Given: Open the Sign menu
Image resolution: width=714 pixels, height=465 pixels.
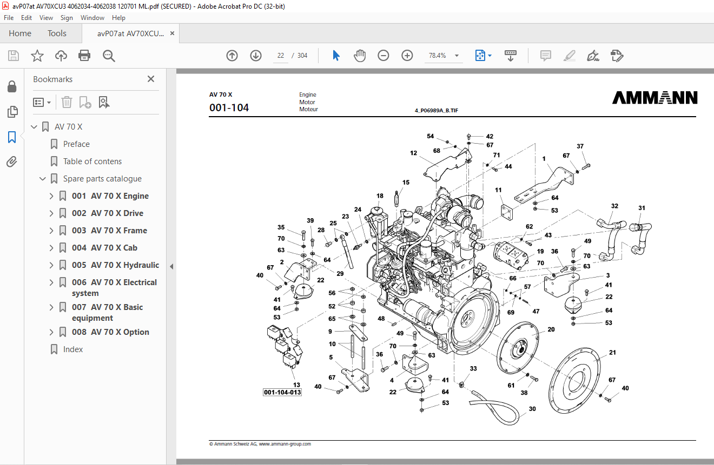Looking at the screenshot, I should [67, 18].
